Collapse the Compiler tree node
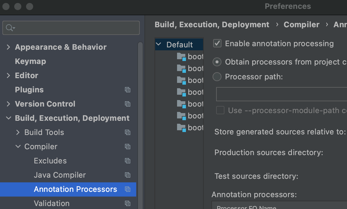 (18, 147)
